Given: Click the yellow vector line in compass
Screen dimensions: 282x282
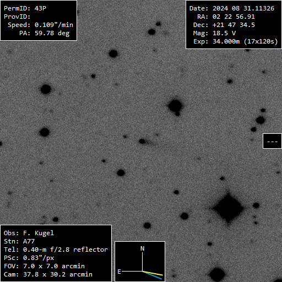Looking at the screenshot, I should pyautogui.click(x=153, y=273).
